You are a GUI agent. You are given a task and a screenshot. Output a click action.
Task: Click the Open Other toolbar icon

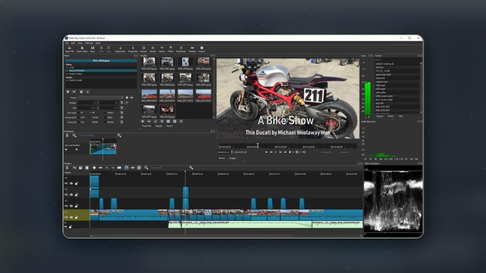82,49
